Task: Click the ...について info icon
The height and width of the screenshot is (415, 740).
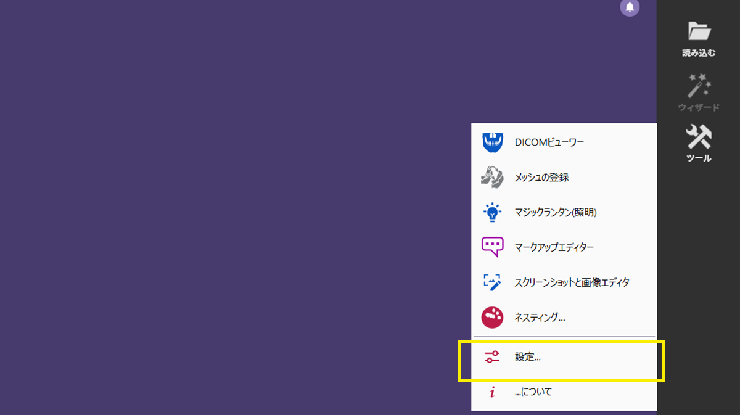Action: pyautogui.click(x=492, y=392)
